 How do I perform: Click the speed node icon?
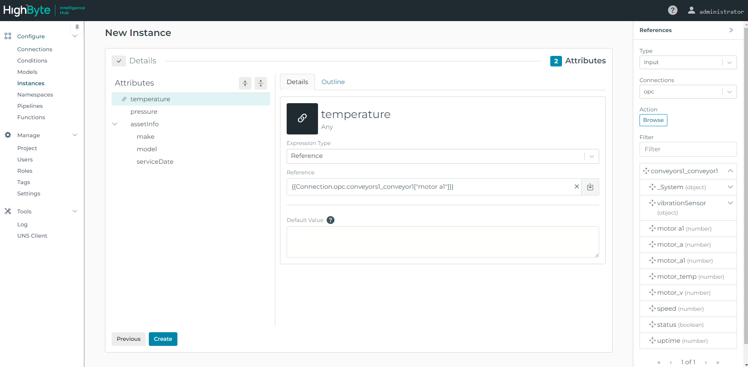[652, 308]
